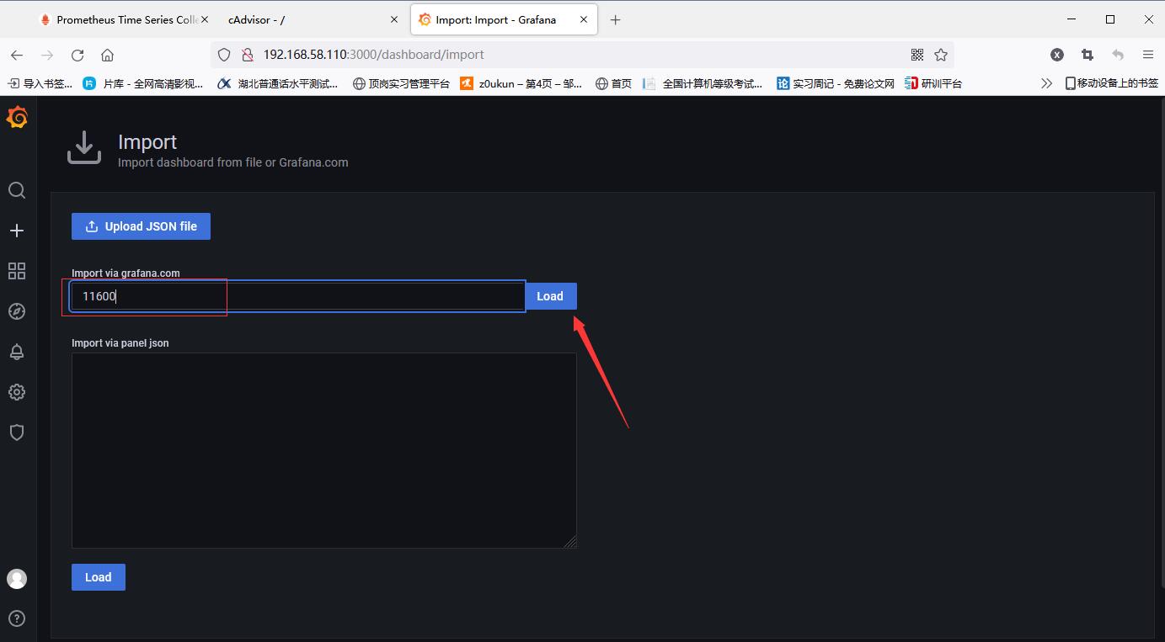Image resolution: width=1165 pixels, height=642 pixels.
Task: Open Configuration gear icon in sidebar
Action: [17, 392]
